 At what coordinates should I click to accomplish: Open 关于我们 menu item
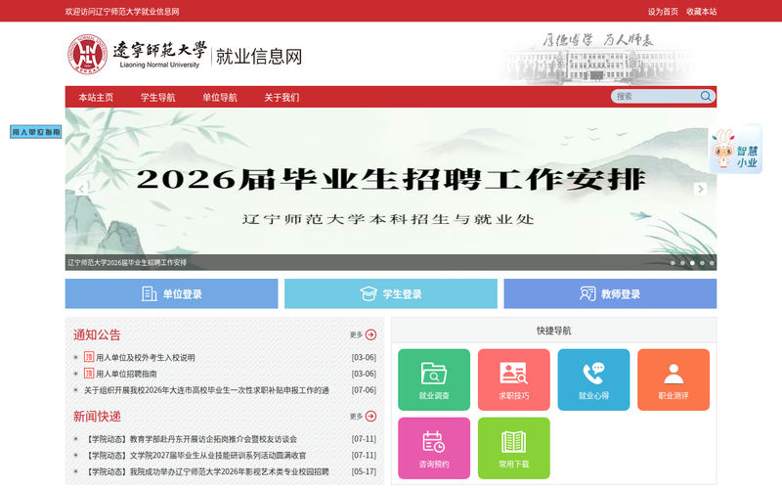[x=282, y=97]
